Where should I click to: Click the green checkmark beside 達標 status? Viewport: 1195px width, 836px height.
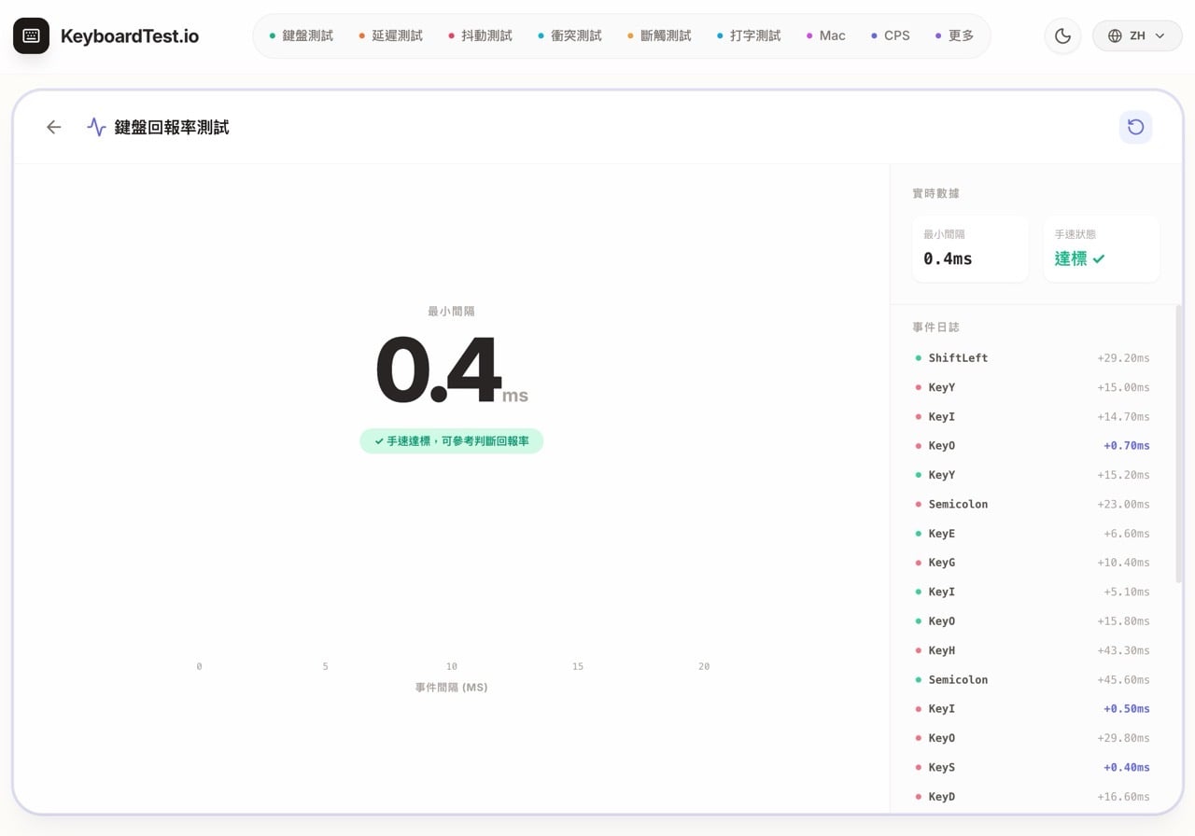point(1101,259)
